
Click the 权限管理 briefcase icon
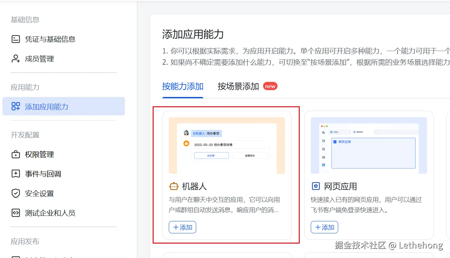pyautogui.click(x=16, y=155)
